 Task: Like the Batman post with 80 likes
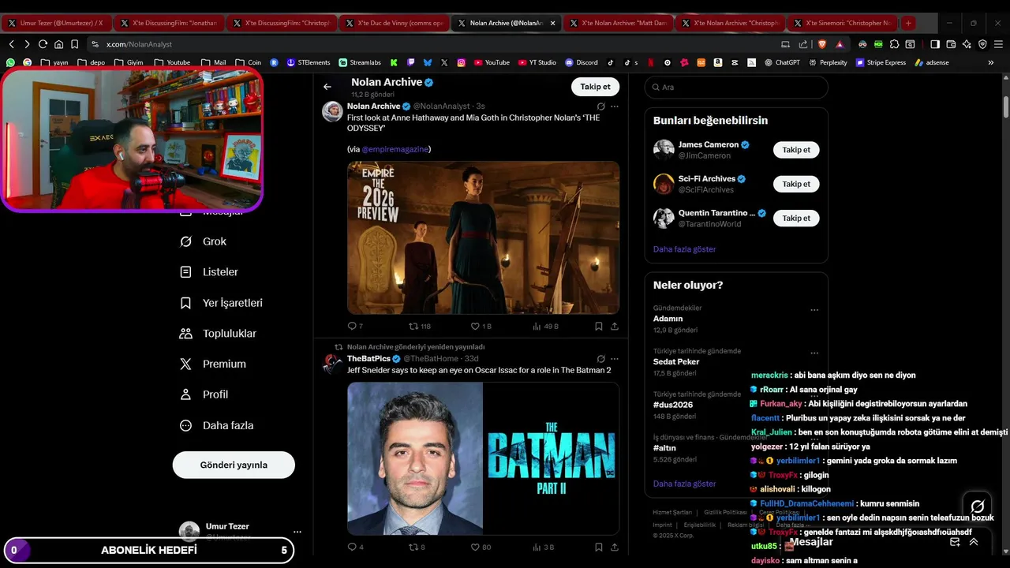click(x=481, y=547)
